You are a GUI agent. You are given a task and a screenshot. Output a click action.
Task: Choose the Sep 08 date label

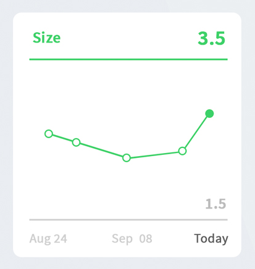(132, 239)
